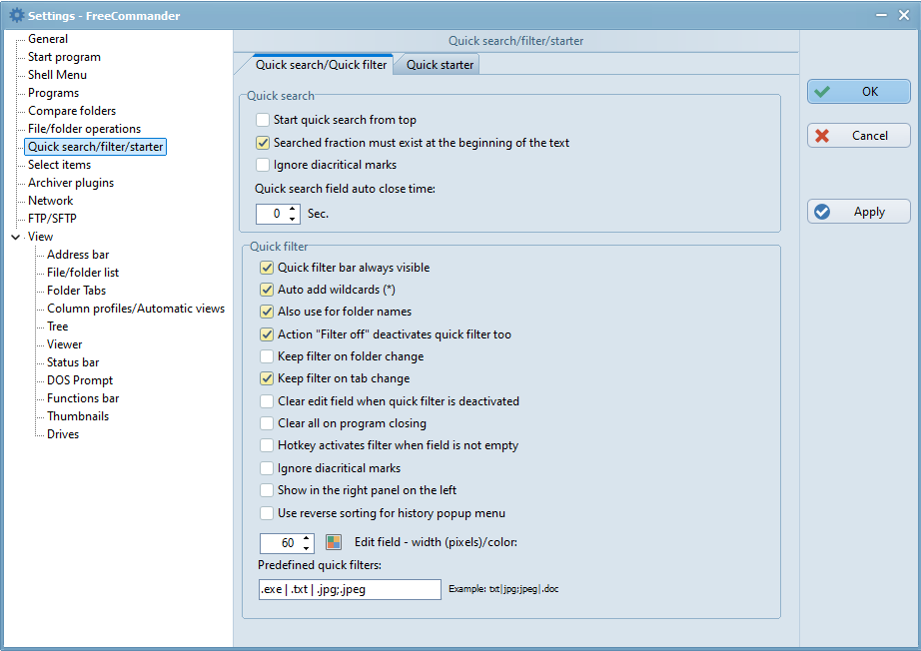Switch to the Quick starter tab
The width and height of the screenshot is (921, 651).
[x=440, y=65]
